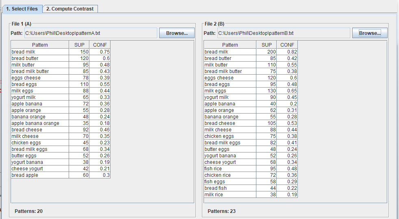Sort File 1 table by SUP header
The height and width of the screenshot is (219, 399).
[x=79, y=45]
